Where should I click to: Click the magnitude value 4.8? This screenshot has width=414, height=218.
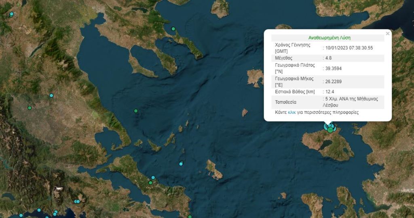328,58
